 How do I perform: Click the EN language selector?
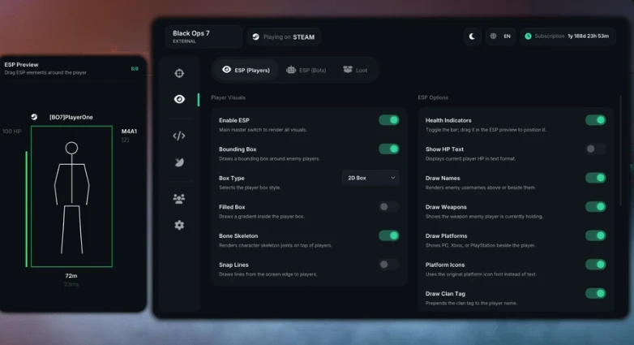[507, 36]
